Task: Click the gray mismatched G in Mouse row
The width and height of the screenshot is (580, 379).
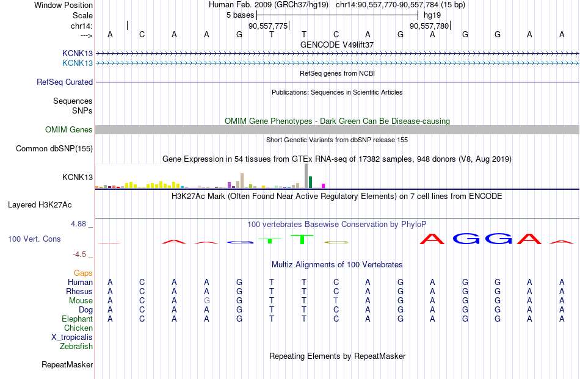Action: point(206,301)
